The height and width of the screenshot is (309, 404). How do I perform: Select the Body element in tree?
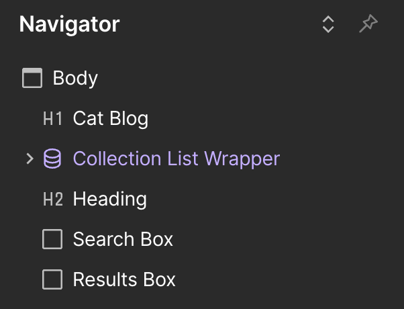coord(75,78)
